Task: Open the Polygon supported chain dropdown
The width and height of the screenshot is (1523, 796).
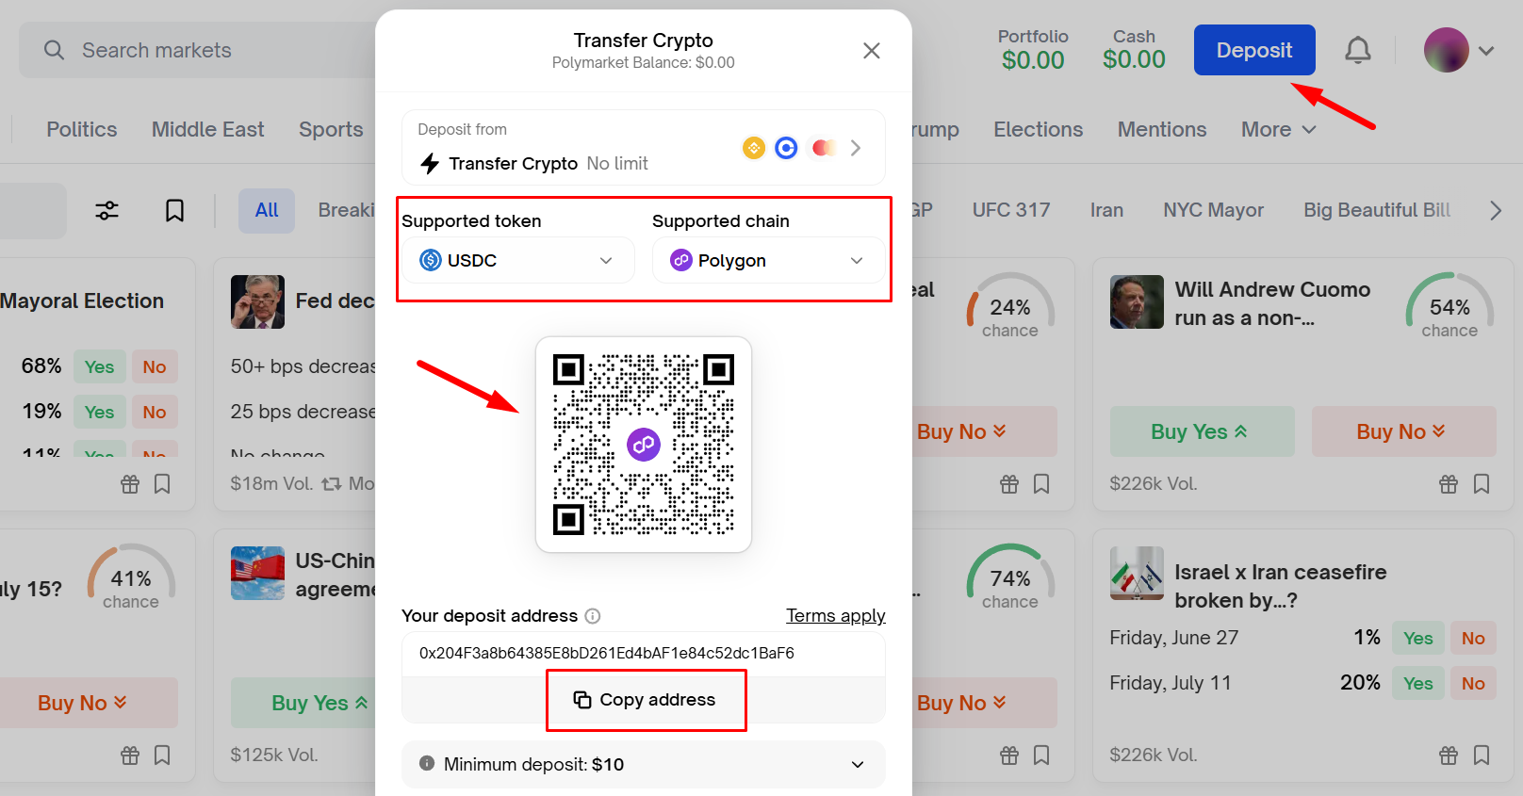Action: coord(768,261)
